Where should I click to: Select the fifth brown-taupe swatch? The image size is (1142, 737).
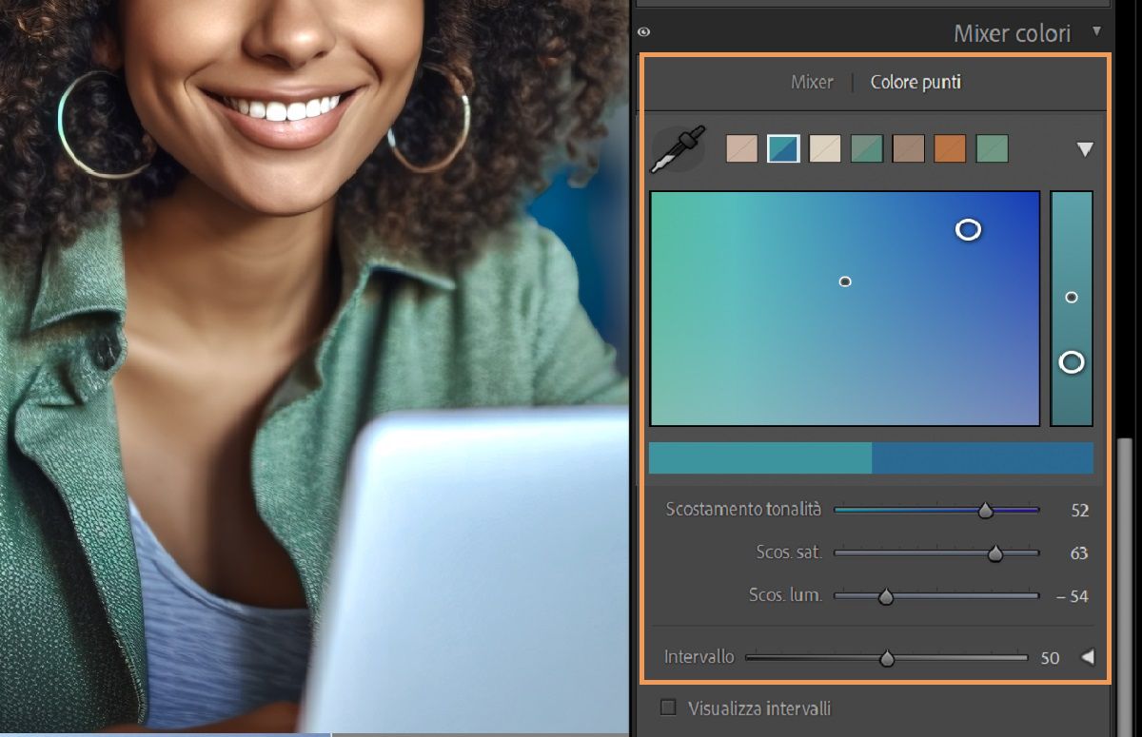pyautogui.click(x=908, y=148)
